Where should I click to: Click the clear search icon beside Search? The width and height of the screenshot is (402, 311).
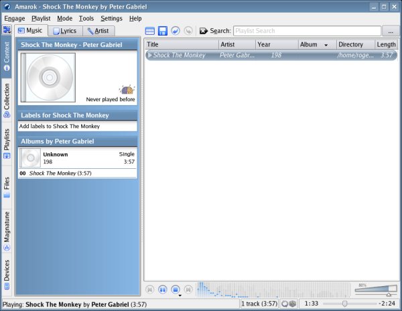click(x=204, y=31)
